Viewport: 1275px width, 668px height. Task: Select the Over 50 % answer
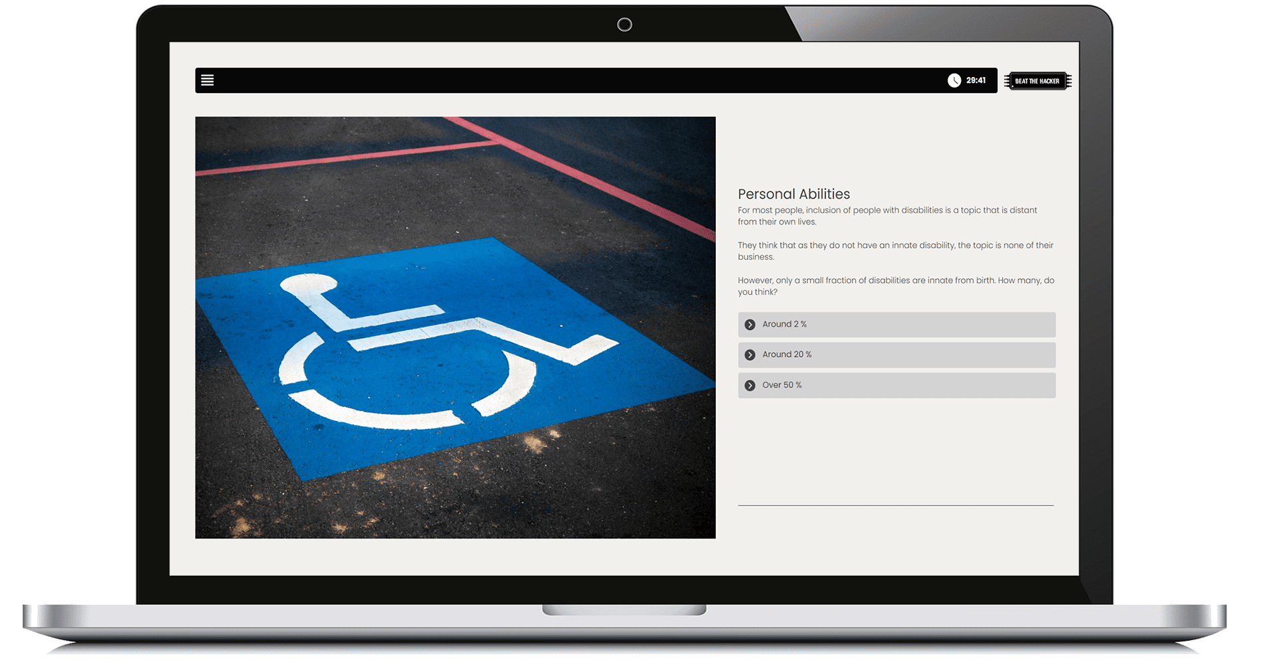(x=896, y=385)
